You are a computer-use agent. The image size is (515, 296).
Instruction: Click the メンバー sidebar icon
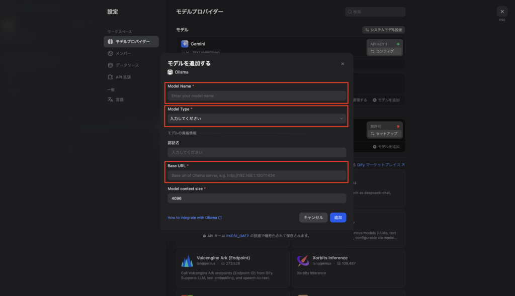110,53
